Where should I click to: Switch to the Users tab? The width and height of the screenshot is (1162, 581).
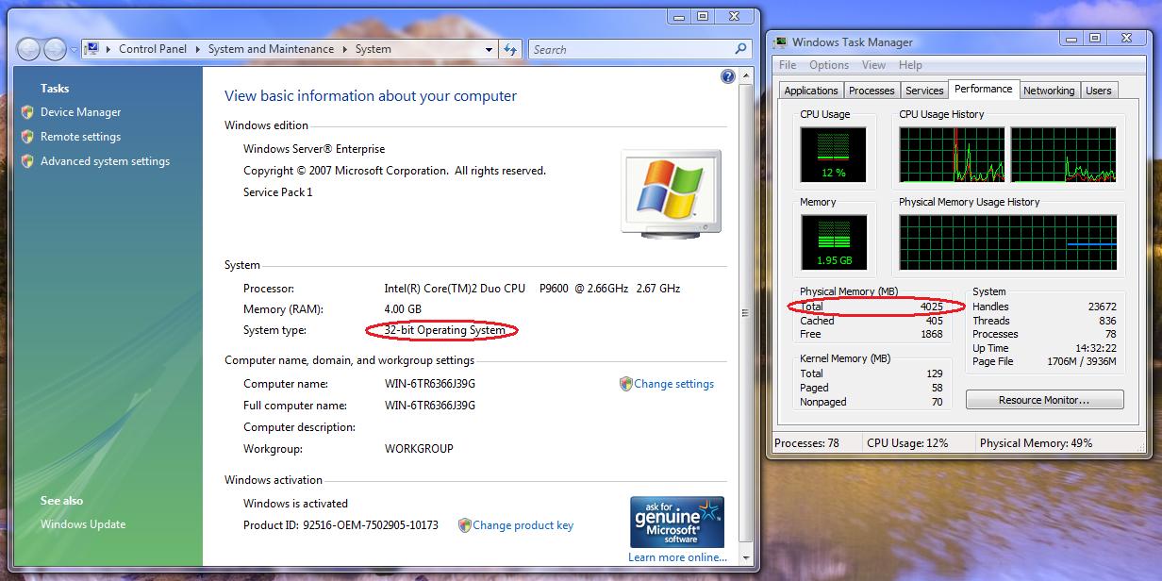1099,91
